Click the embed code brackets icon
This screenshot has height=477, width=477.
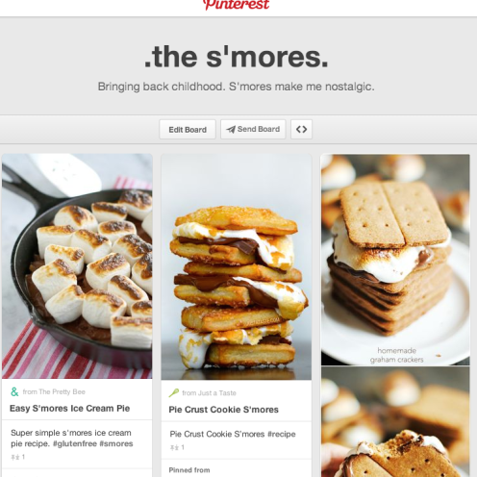(x=301, y=129)
